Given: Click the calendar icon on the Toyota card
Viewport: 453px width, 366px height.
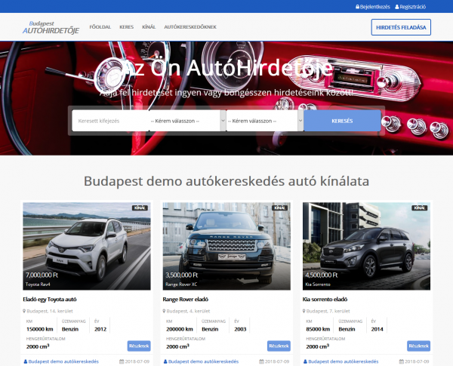Looking at the screenshot, I should tap(122, 361).
